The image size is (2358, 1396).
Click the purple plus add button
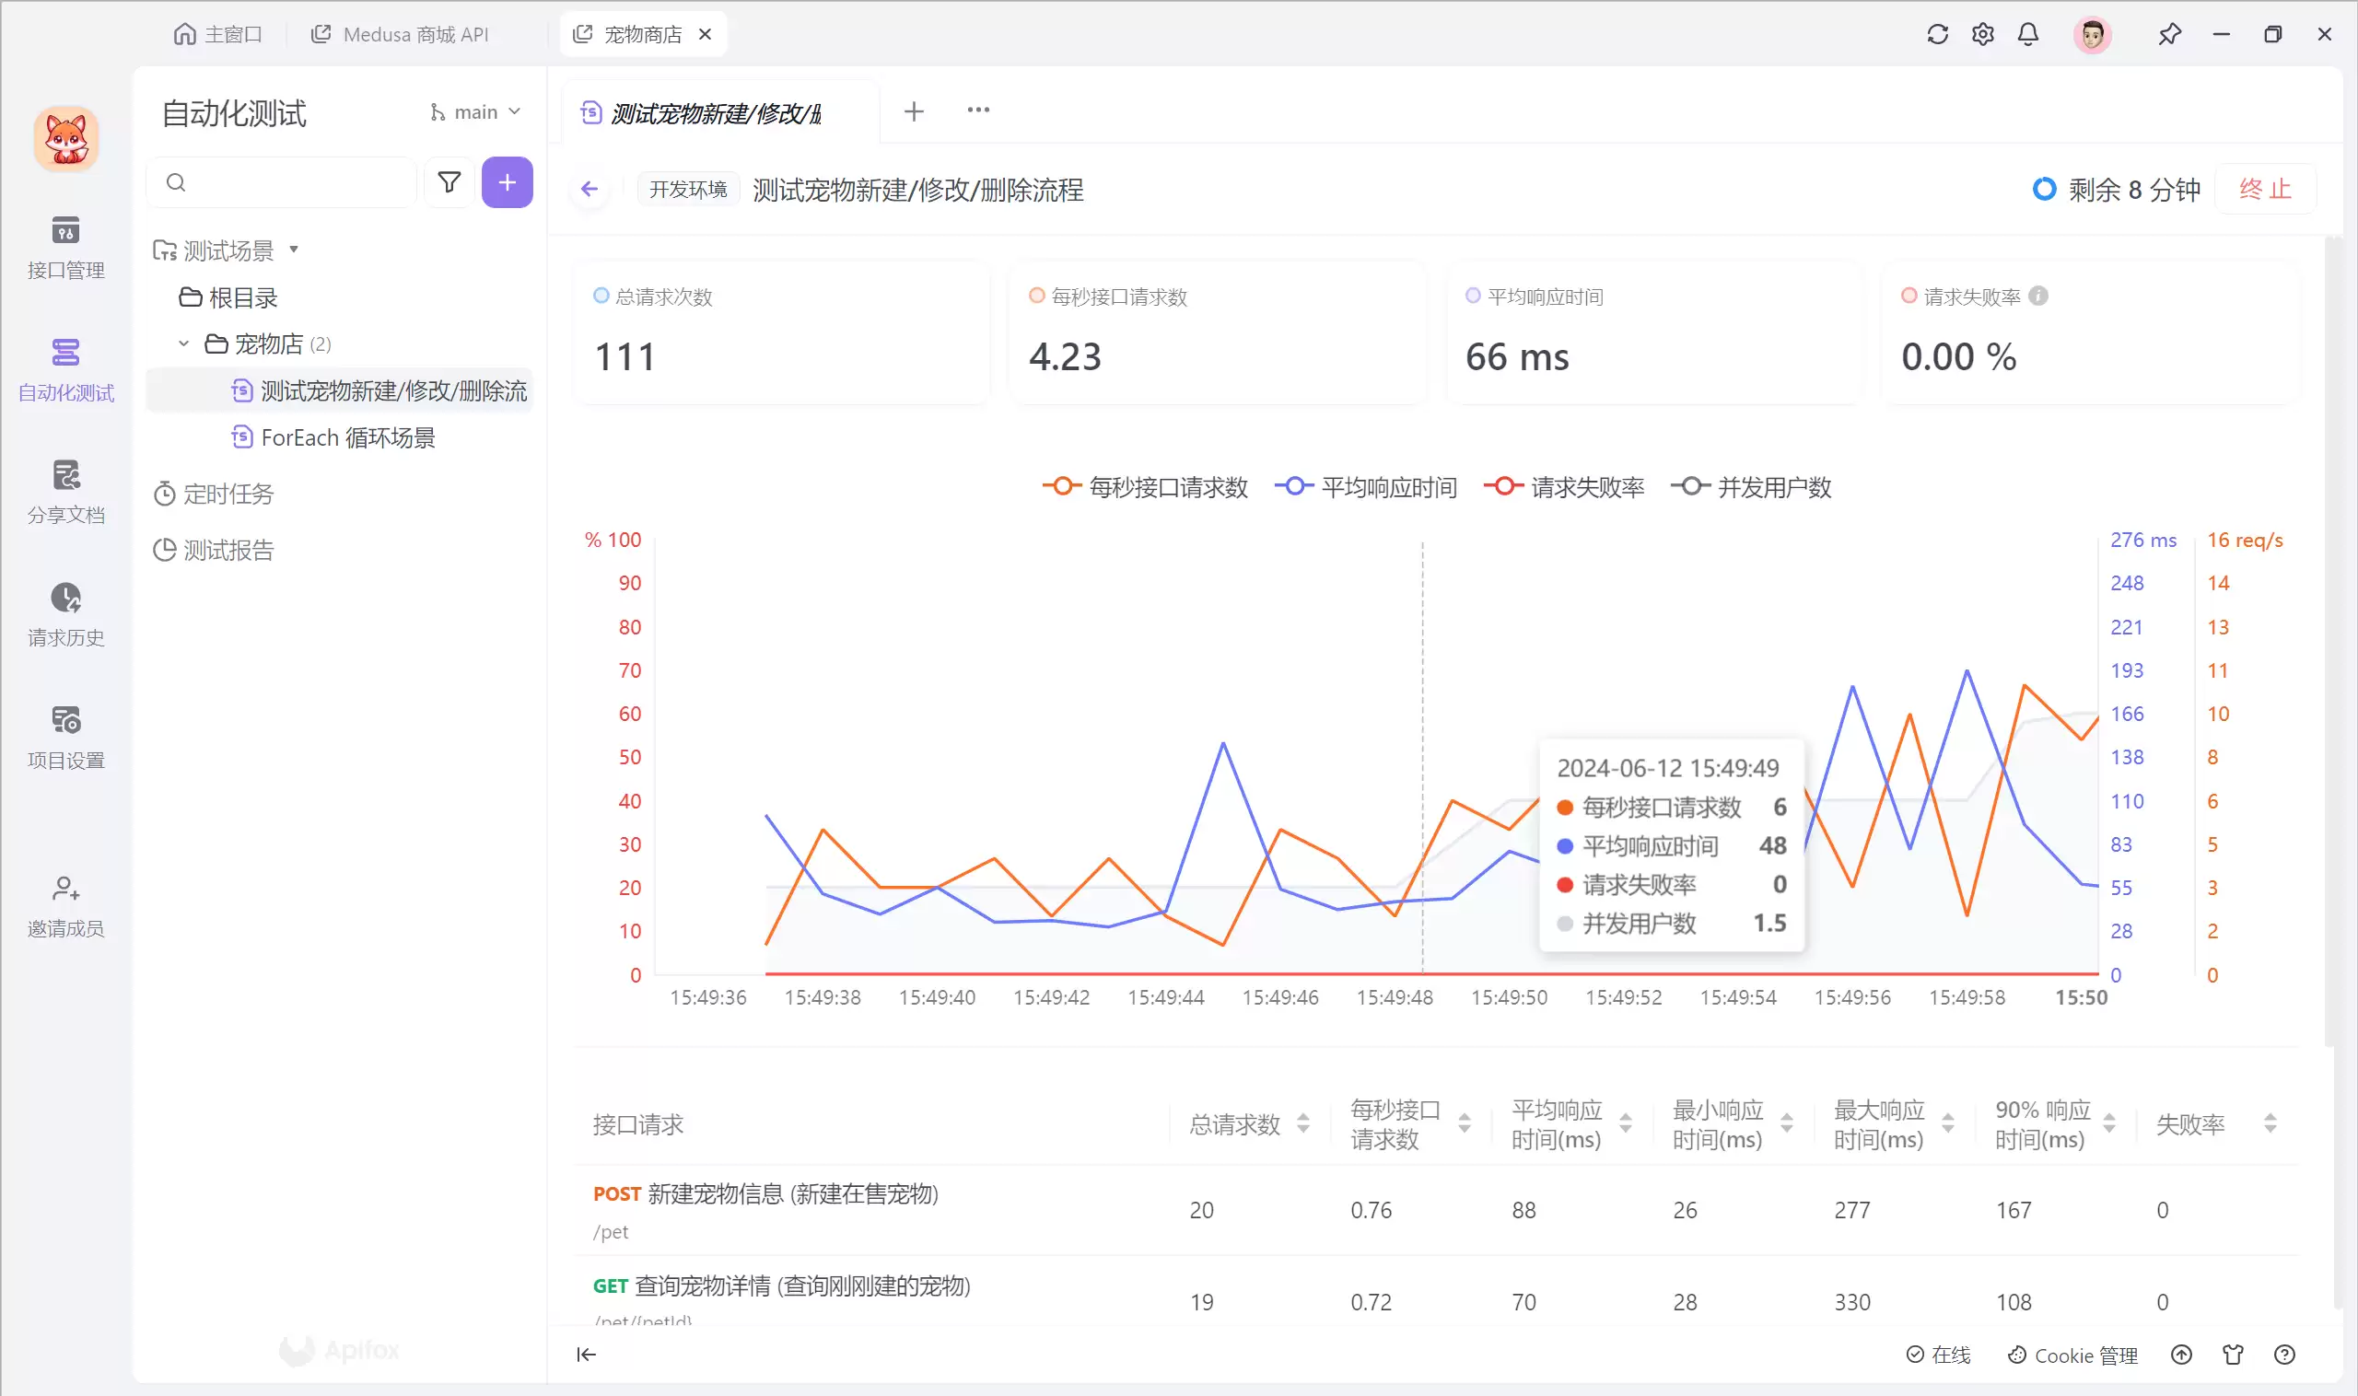click(508, 182)
